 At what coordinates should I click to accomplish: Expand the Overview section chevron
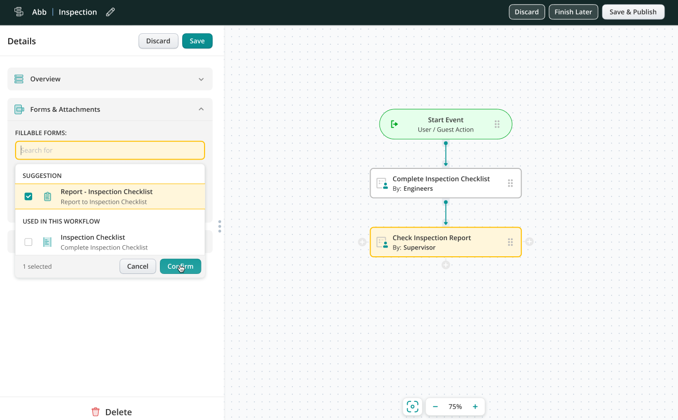[201, 79]
